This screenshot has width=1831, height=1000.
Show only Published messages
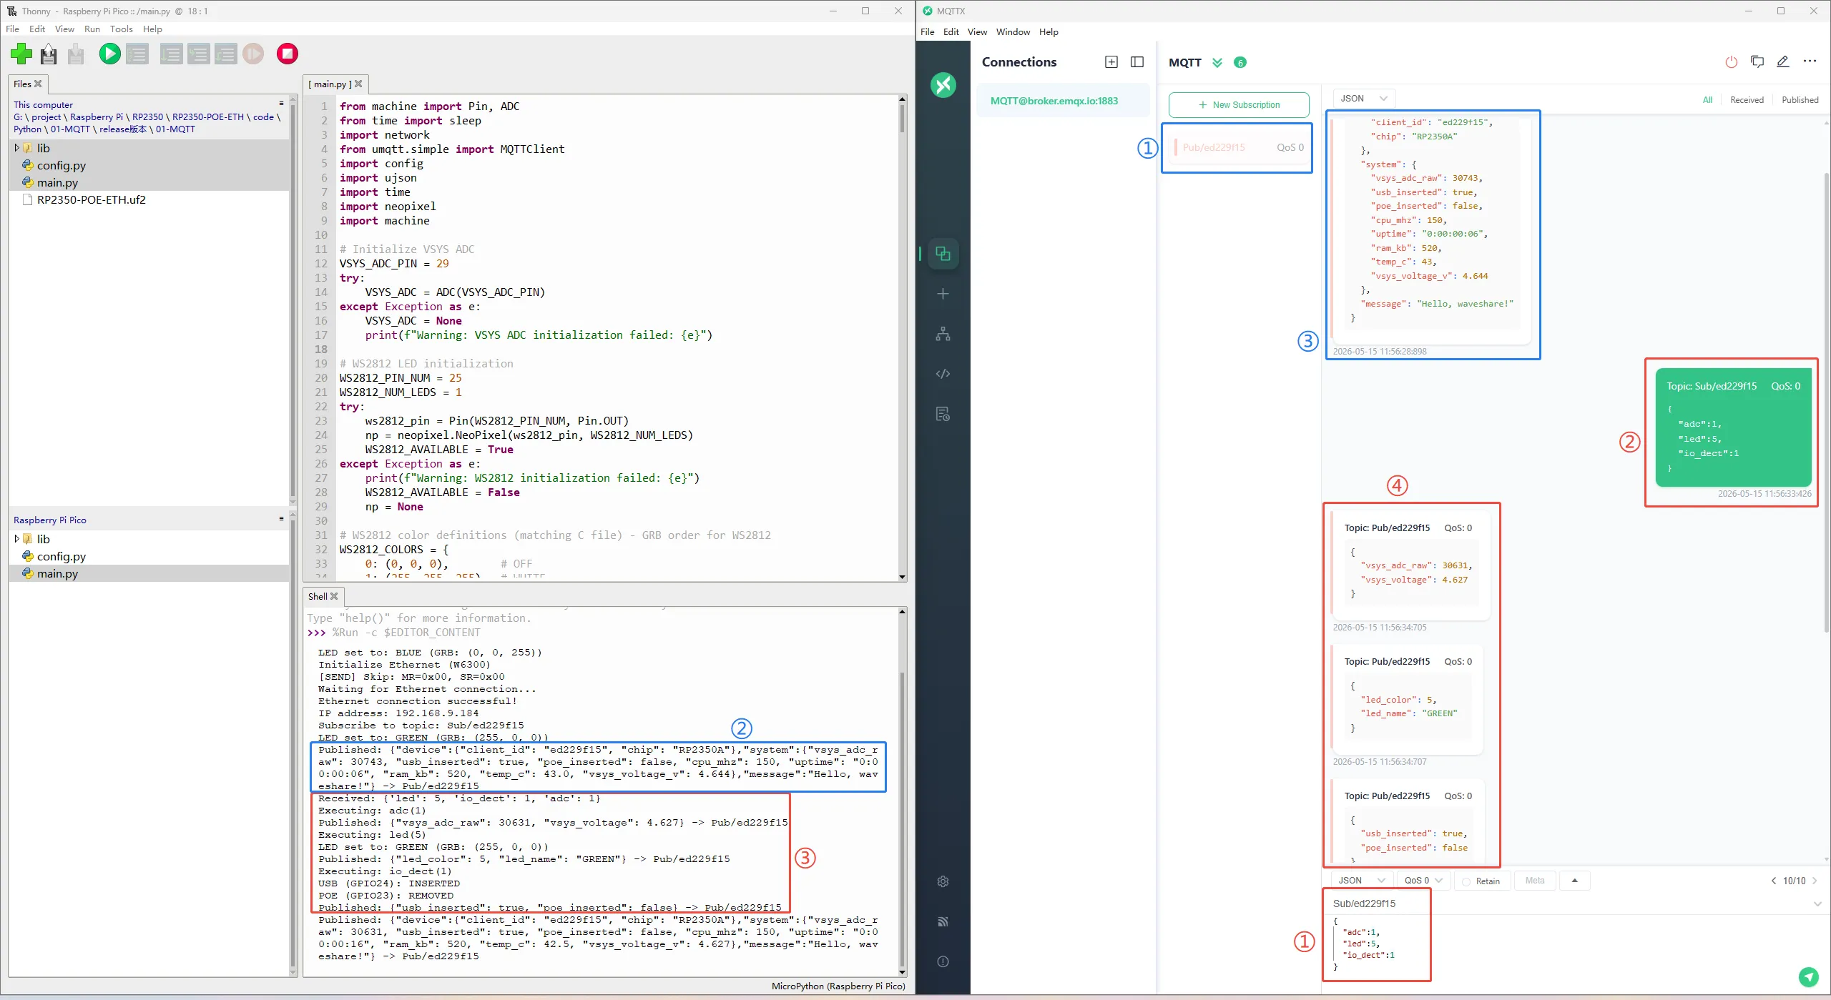coord(1800,100)
